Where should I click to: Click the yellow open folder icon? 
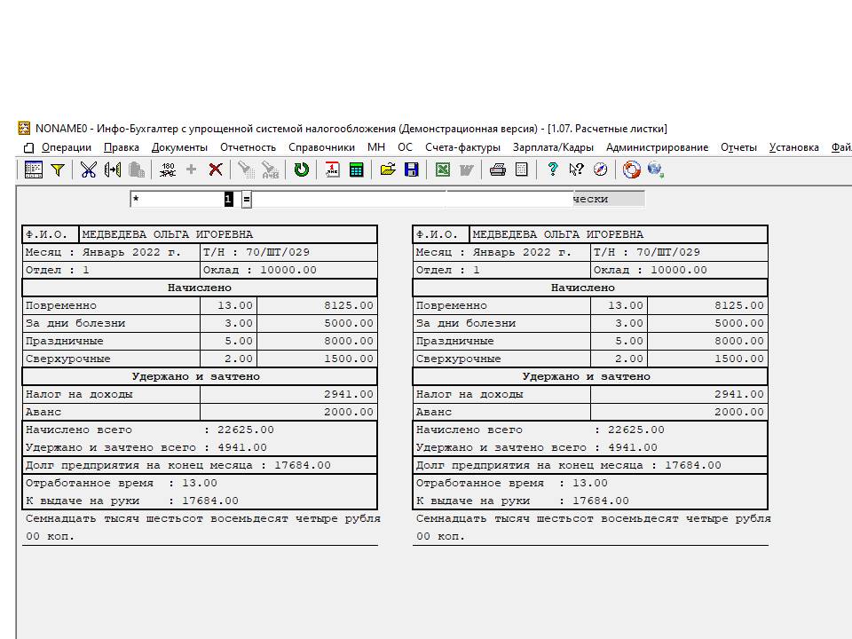tap(388, 170)
